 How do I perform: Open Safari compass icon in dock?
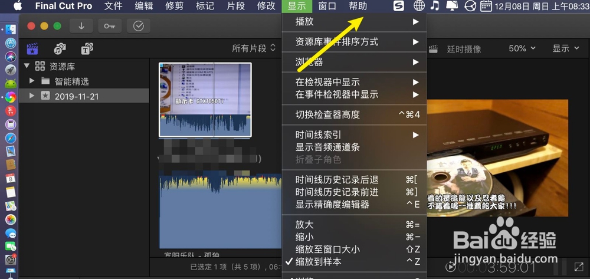(x=11, y=138)
